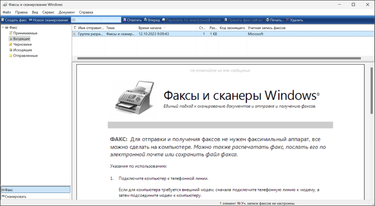Click the Ответить toolbar button

pyautogui.click(x=132, y=20)
